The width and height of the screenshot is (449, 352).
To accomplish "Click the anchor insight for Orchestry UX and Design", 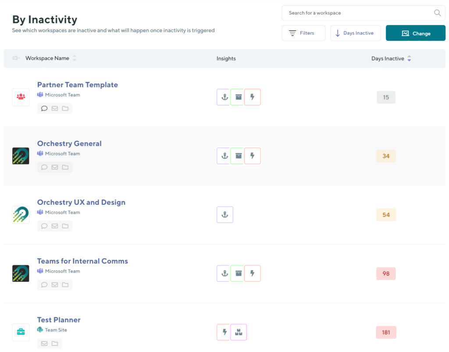I will [225, 214].
